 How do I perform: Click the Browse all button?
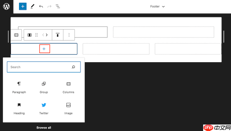(44, 128)
